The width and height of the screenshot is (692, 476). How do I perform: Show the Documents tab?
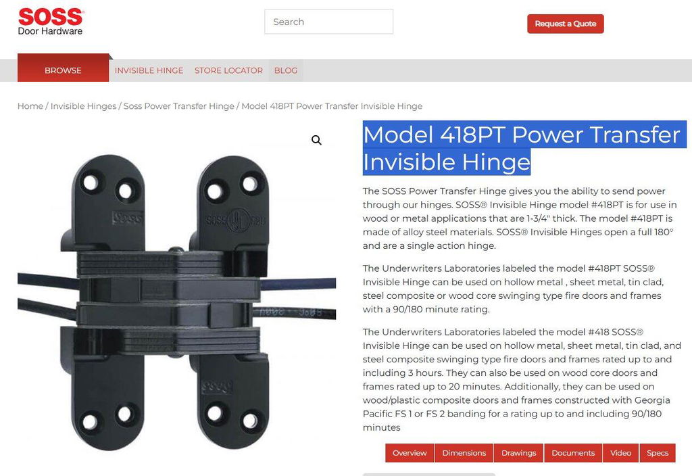pyautogui.click(x=573, y=453)
